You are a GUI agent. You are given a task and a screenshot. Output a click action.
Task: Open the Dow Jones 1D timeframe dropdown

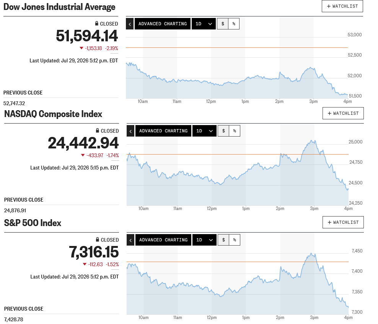click(204, 24)
